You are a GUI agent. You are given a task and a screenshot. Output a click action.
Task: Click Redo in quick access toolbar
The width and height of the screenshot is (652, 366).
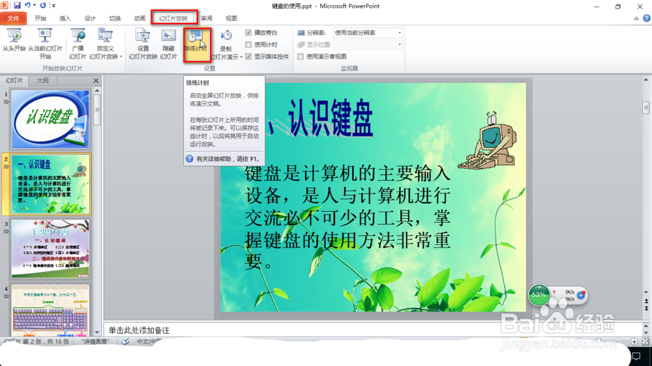43,5
